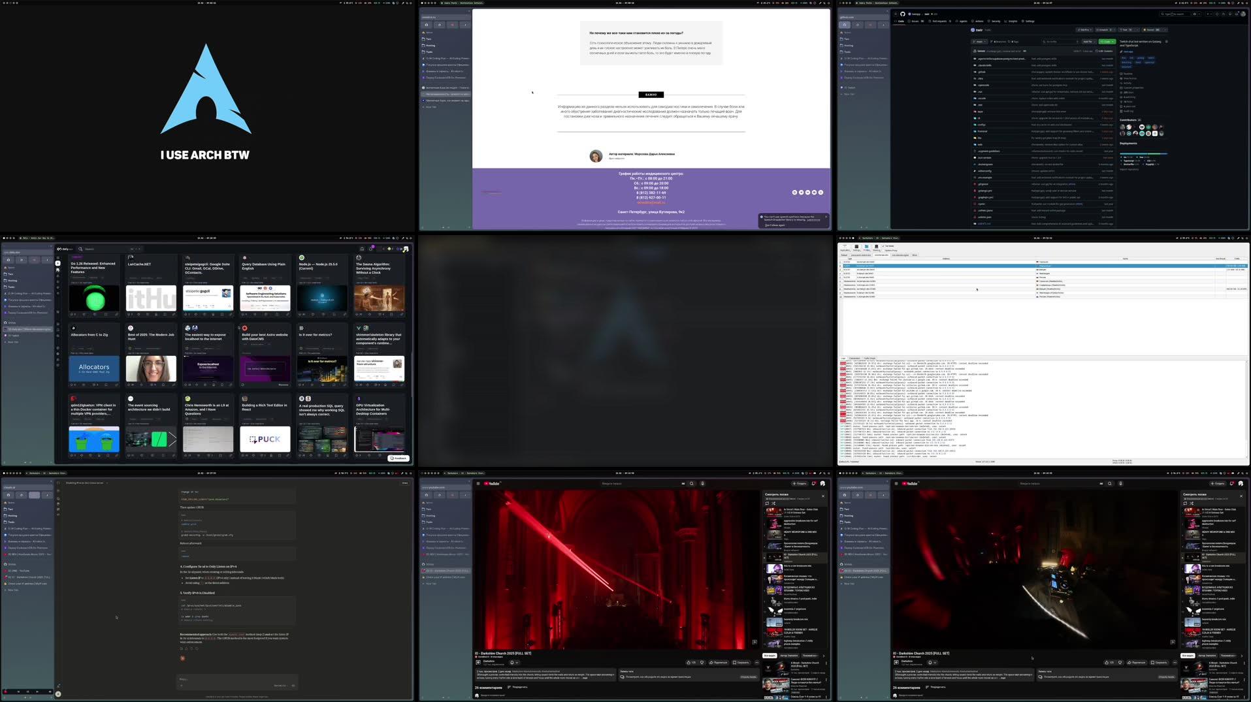Enable the Tor Mode checkbox
Viewport: 1251px width, 702px height.
[x=883, y=246]
